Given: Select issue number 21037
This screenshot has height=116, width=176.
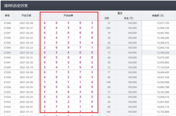Looking at the screenshot, I should click(7, 82).
